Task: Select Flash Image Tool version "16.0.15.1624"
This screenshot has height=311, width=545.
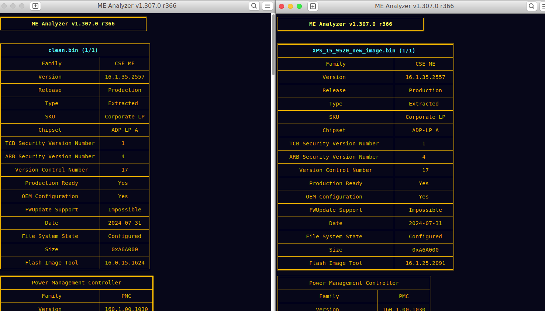Action: tap(125, 263)
